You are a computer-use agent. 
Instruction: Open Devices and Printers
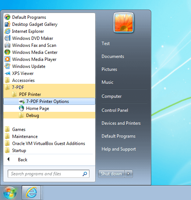(x=121, y=123)
